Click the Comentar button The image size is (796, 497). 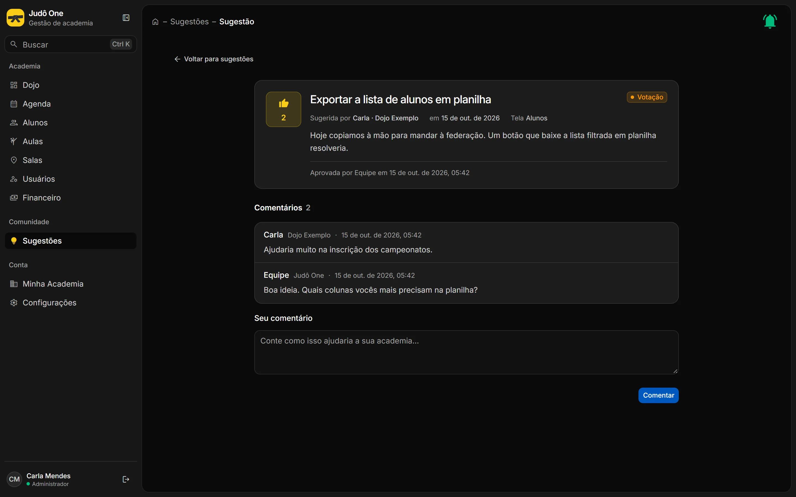click(x=658, y=395)
